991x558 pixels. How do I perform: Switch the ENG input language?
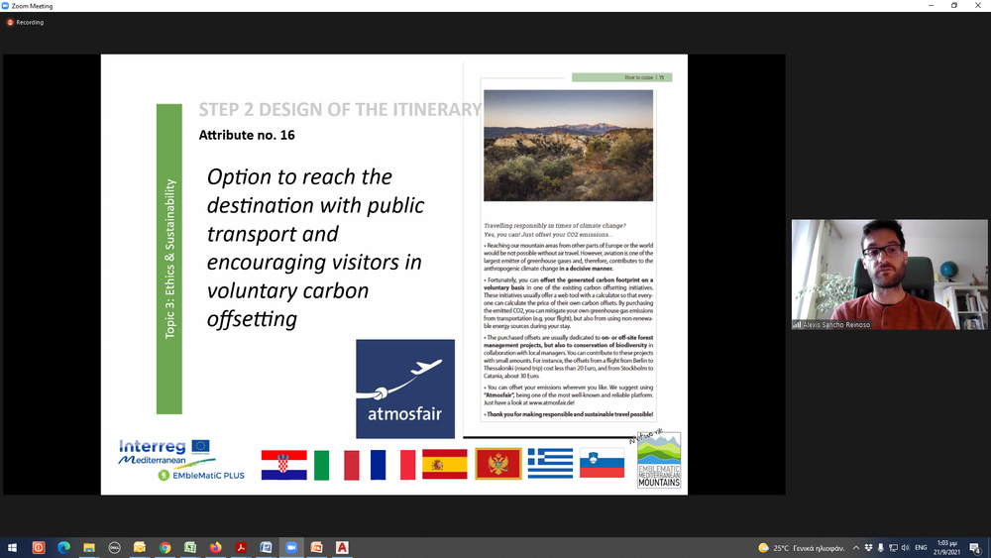pos(919,547)
